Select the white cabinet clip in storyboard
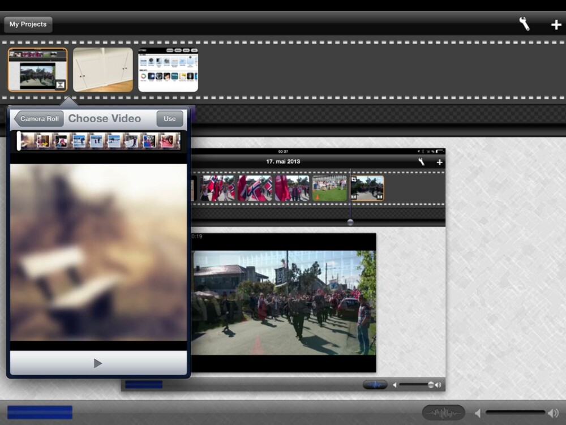The height and width of the screenshot is (425, 566). [x=103, y=70]
